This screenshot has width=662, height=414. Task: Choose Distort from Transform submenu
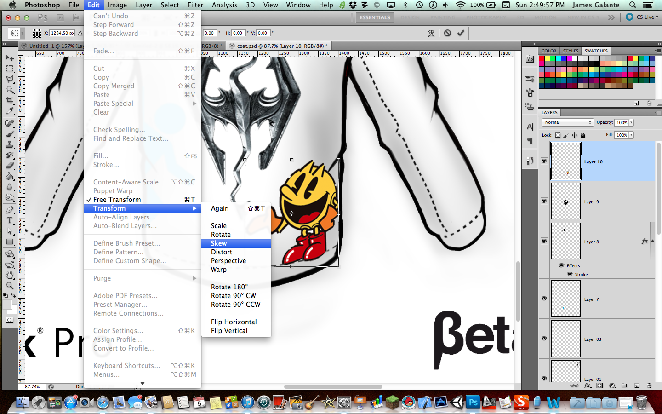[x=236, y=252]
